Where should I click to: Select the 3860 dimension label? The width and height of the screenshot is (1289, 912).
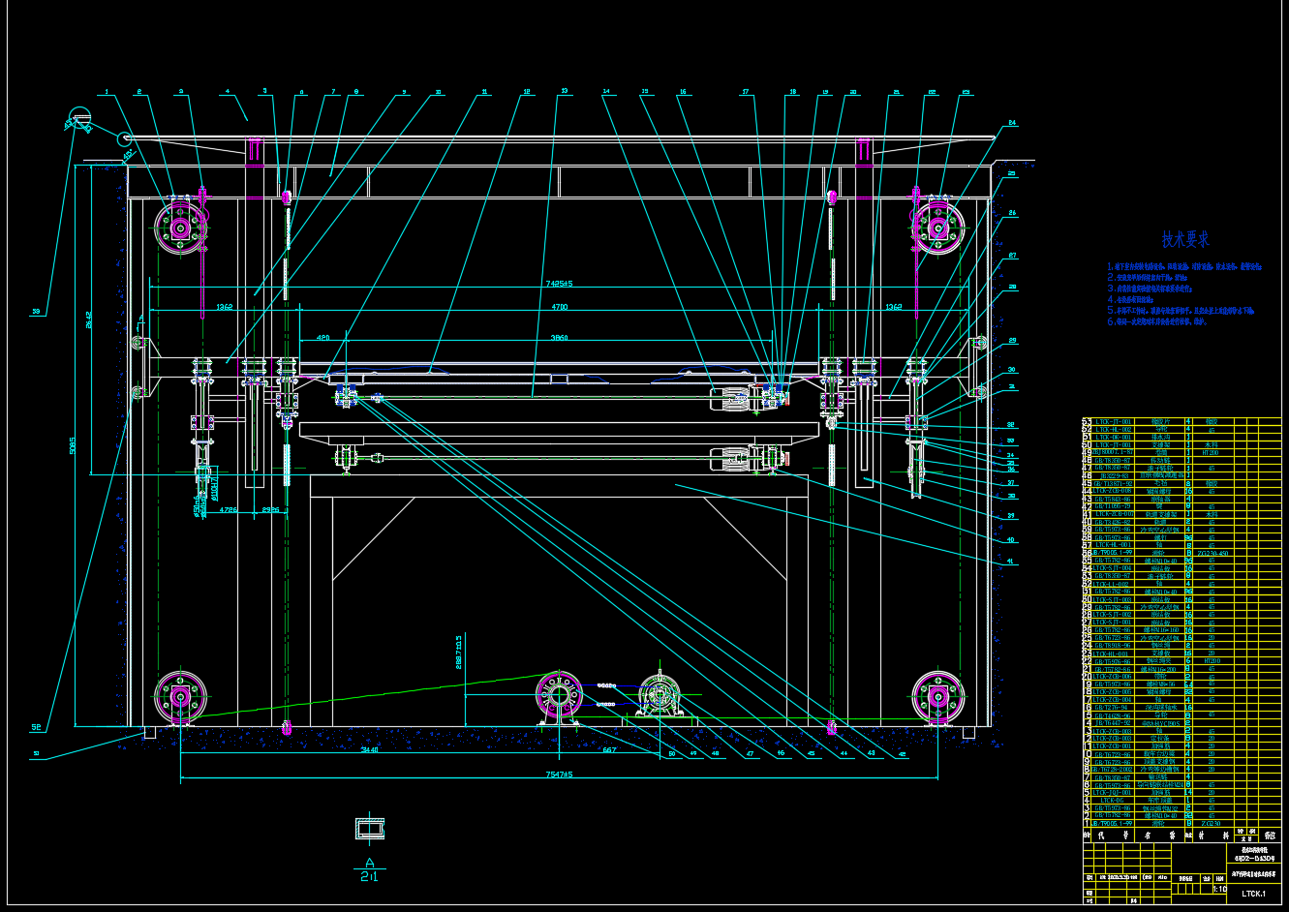pyautogui.click(x=560, y=338)
